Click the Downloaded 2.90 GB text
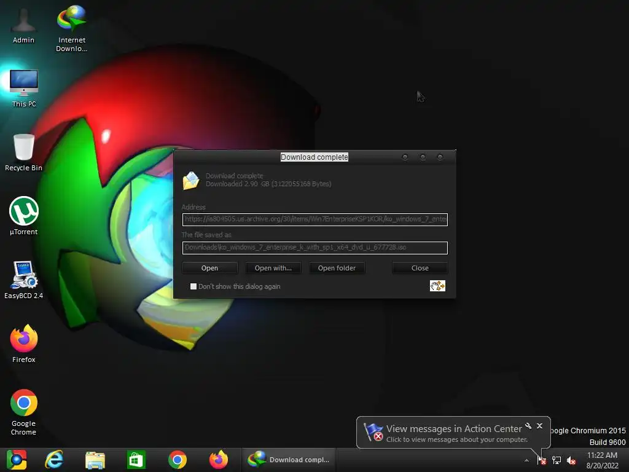The height and width of the screenshot is (472, 629). [x=268, y=184]
